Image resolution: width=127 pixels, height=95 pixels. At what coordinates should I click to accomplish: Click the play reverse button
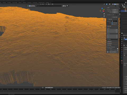tap(48, 88)
